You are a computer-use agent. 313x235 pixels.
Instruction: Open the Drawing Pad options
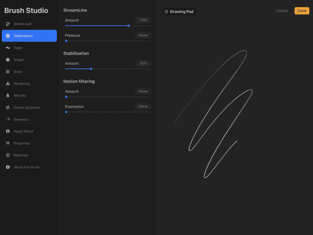pos(179,11)
